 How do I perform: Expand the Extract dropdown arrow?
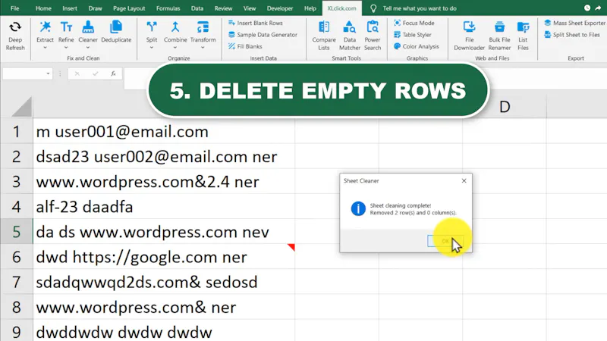45,48
